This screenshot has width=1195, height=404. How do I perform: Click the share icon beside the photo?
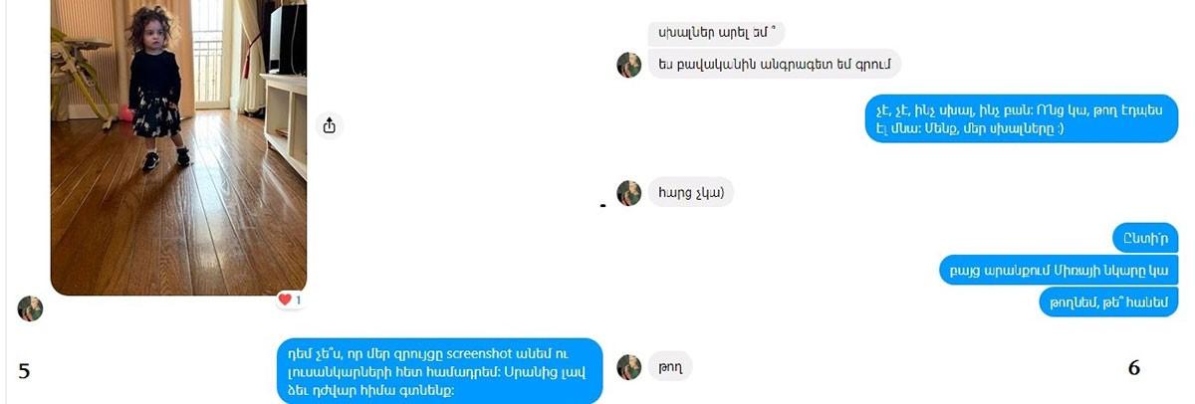(x=330, y=125)
